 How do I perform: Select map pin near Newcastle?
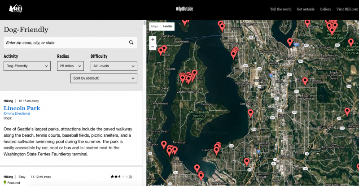(x=307, y=23)
